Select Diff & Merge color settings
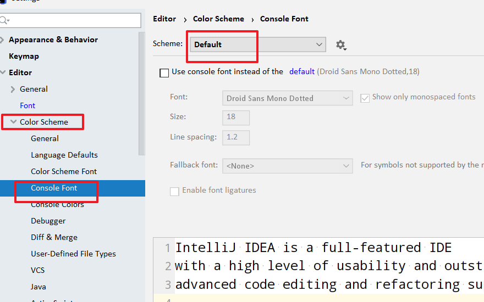The width and height of the screenshot is (484, 302). 54,237
